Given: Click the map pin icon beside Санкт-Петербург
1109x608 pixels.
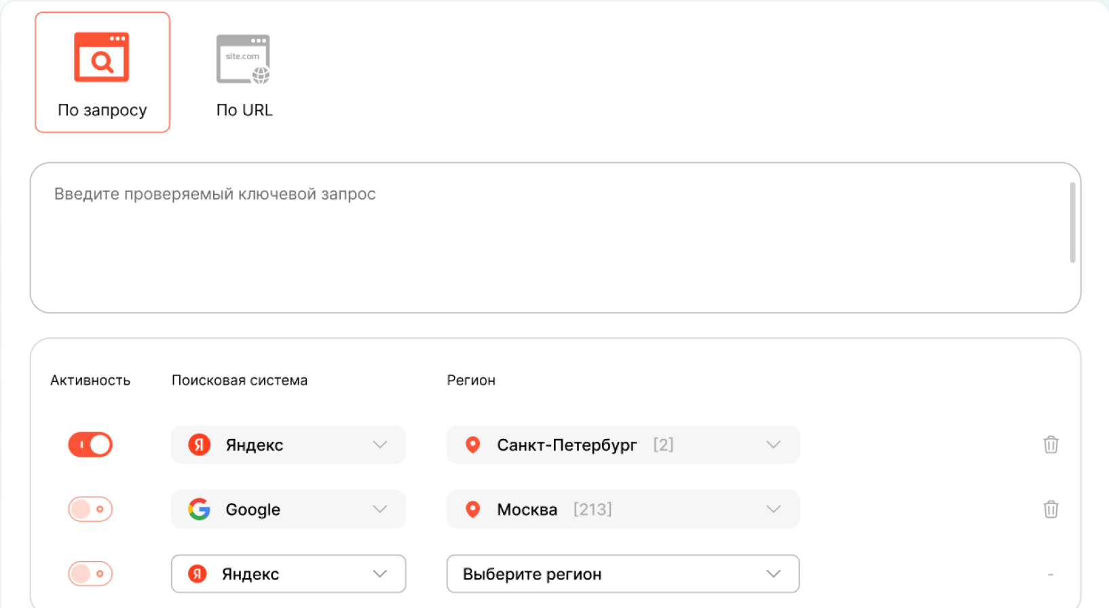Looking at the screenshot, I should coord(473,445).
